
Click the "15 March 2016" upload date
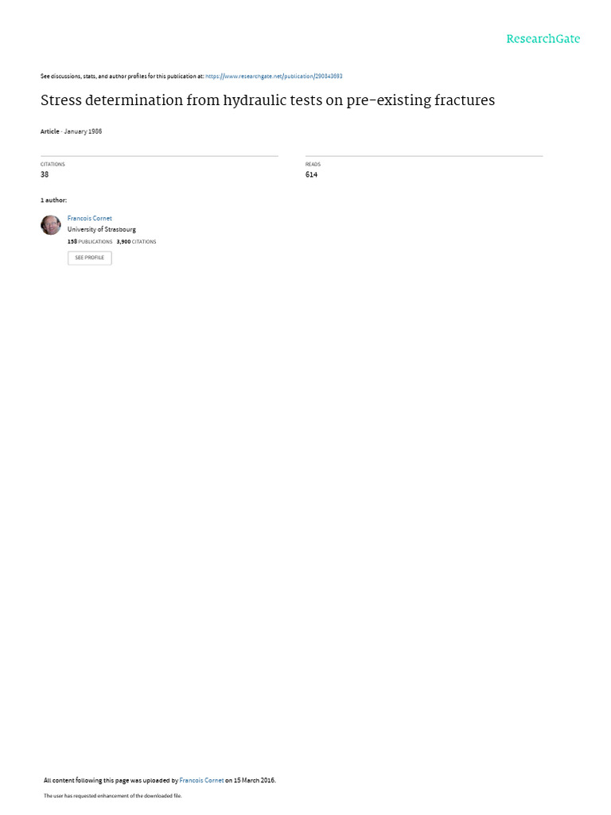(254, 780)
